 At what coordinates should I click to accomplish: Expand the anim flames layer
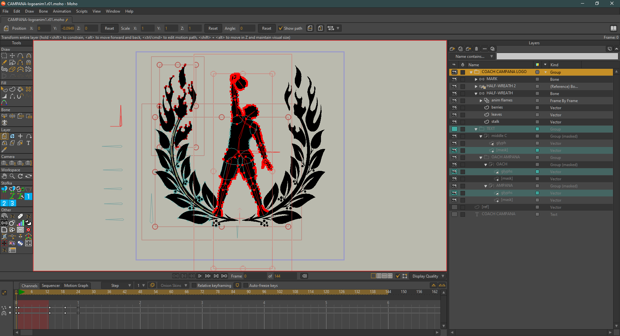click(x=481, y=100)
